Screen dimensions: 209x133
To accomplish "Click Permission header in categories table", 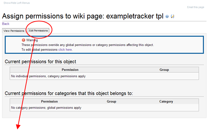I will click(x=49, y=101).
